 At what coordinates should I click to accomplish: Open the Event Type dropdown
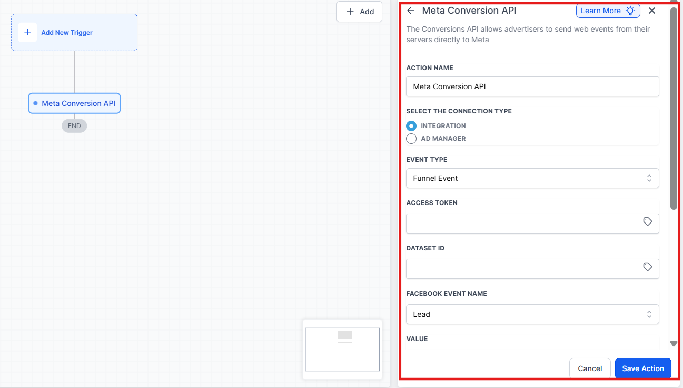click(532, 178)
